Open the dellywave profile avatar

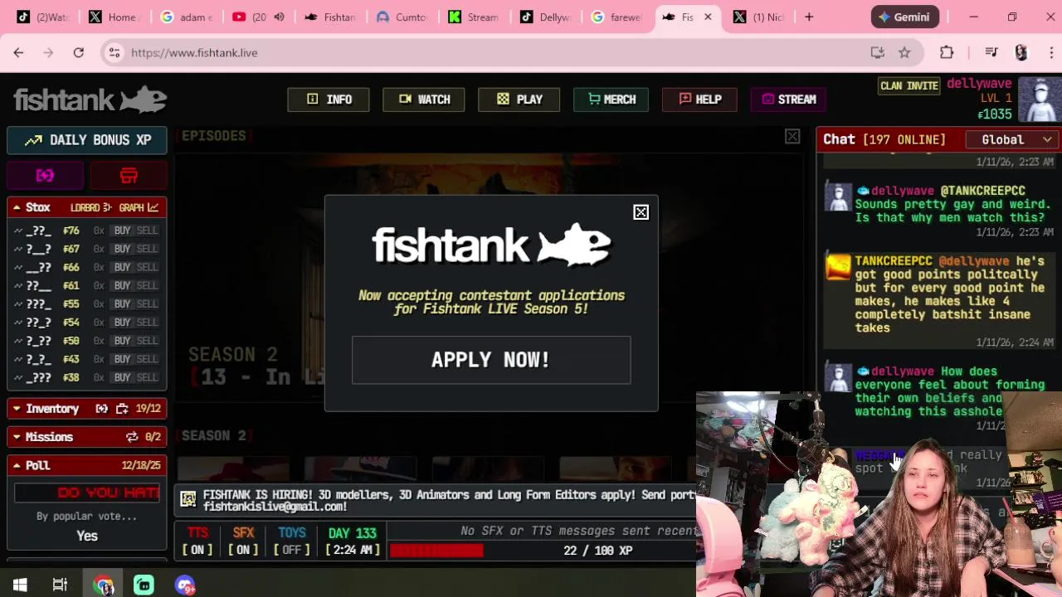click(x=1040, y=99)
